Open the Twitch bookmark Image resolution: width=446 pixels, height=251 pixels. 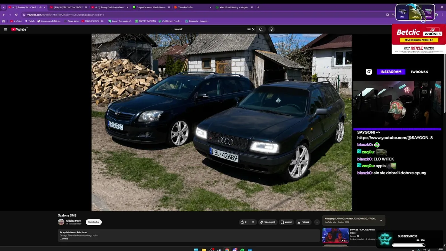(x=30, y=21)
